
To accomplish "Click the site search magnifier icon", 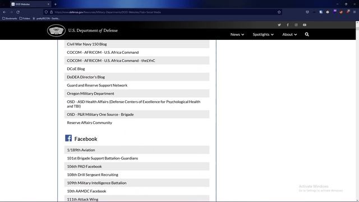I will (307, 34).
